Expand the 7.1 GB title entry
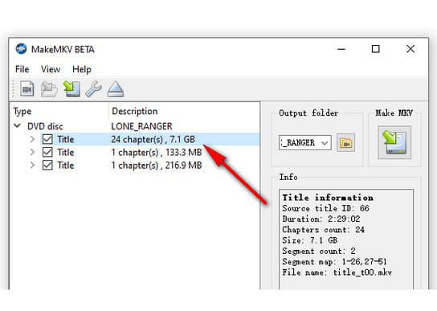 [32, 139]
